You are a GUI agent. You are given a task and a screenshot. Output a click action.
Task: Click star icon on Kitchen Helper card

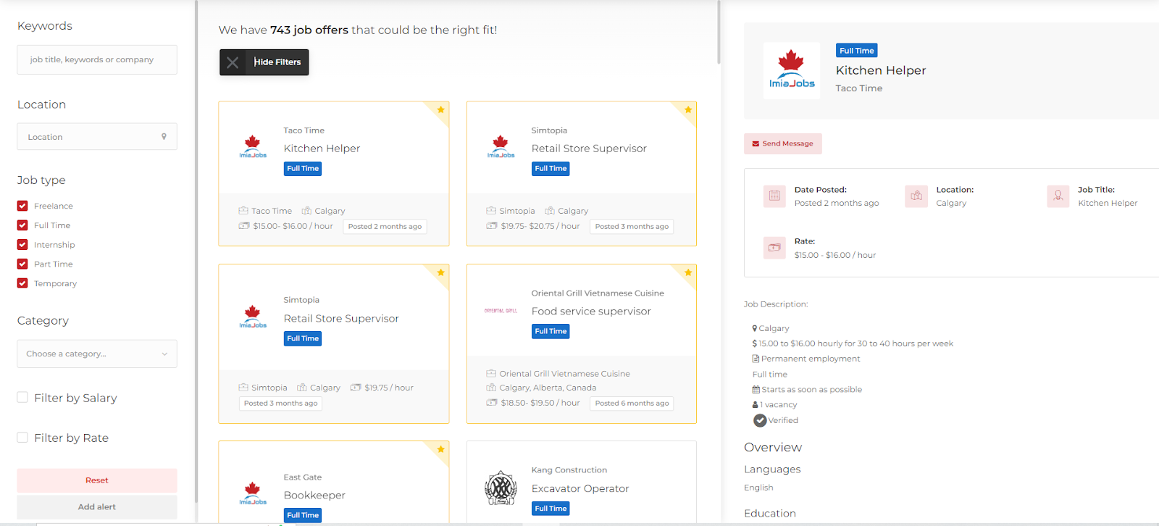(x=440, y=109)
